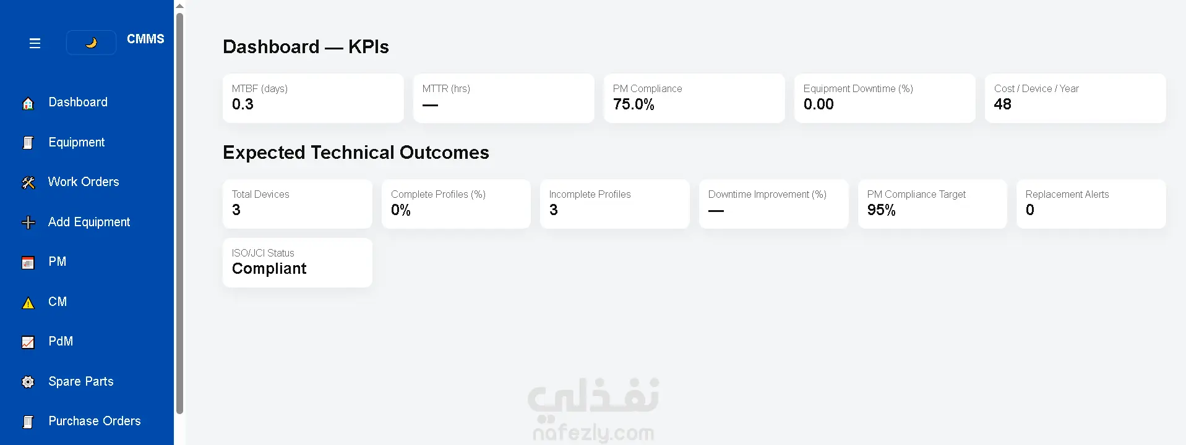Click the CM warning triangle icon
The image size is (1186, 445).
[x=28, y=303]
